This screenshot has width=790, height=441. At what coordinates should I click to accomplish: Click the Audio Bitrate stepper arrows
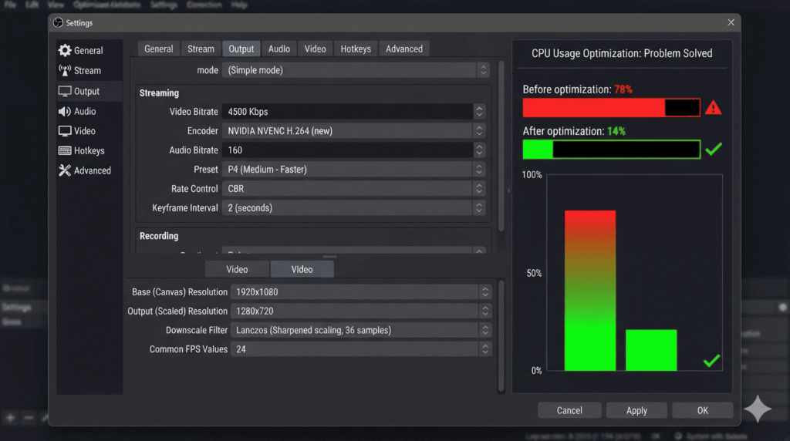479,150
